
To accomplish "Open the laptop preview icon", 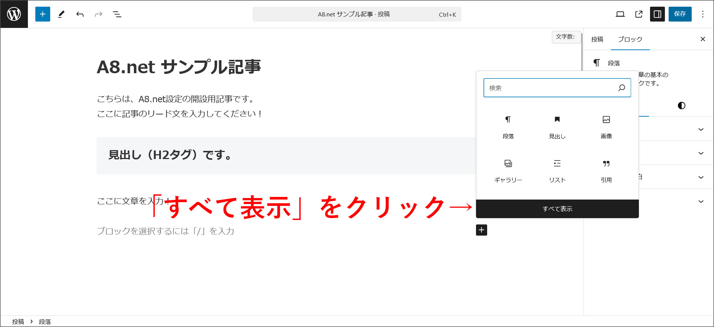I will [x=620, y=14].
